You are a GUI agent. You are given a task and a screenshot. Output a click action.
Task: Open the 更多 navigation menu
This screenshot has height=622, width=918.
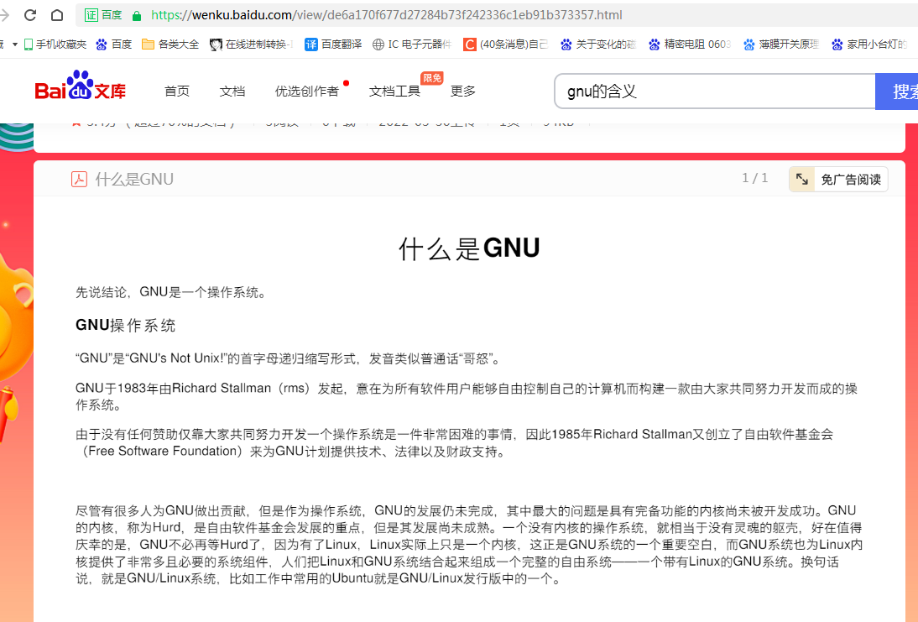[462, 91]
